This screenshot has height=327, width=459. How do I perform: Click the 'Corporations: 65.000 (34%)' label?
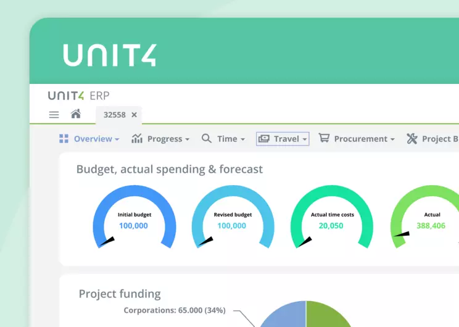pos(175,310)
